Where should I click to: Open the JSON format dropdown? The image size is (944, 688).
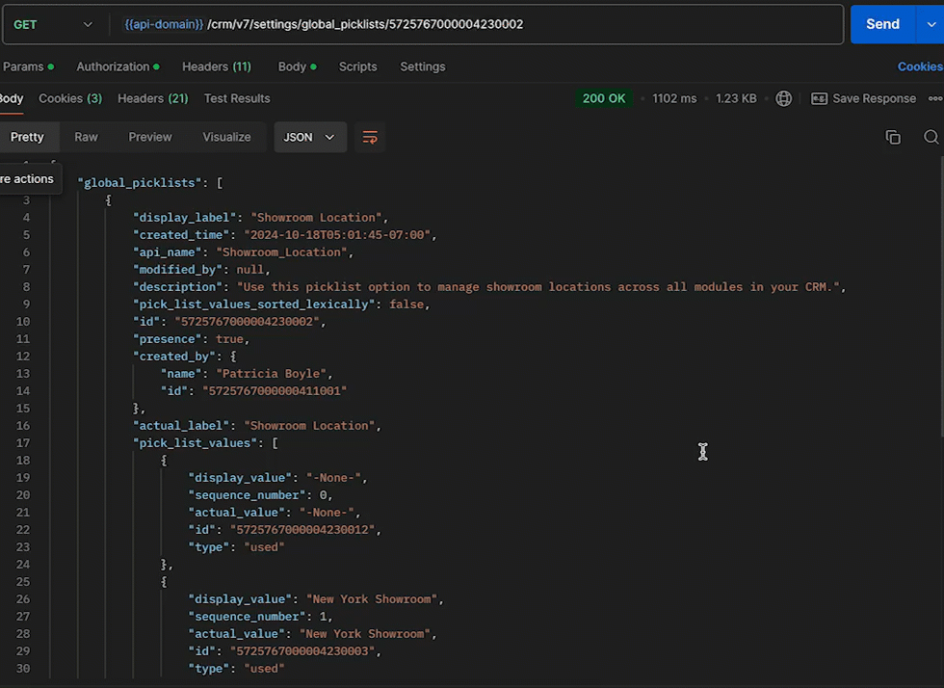click(309, 137)
